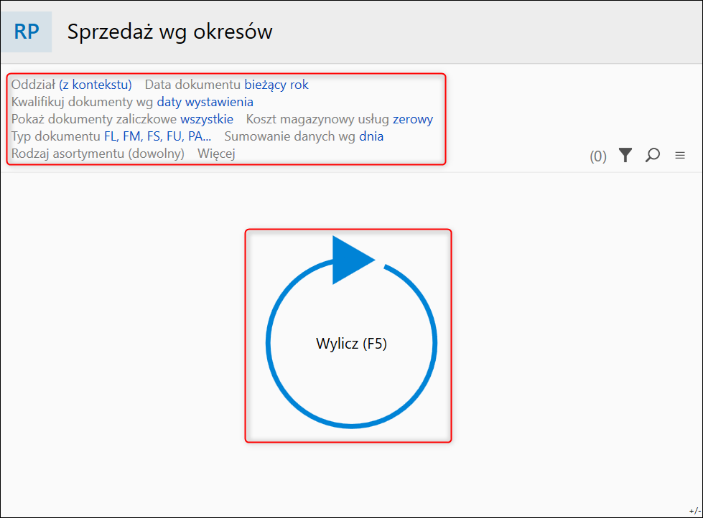Open the hamburger list menu icon
Screen dimensions: 703x518
(x=680, y=156)
